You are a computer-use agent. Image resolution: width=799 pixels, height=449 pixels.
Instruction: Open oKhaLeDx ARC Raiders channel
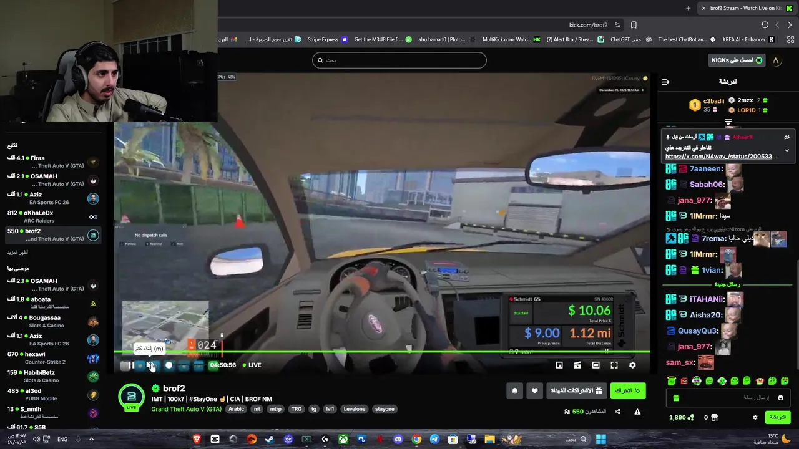click(x=53, y=216)
